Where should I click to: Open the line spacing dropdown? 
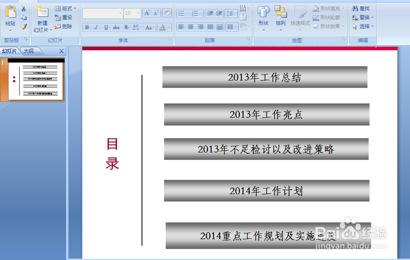(231, 14)
